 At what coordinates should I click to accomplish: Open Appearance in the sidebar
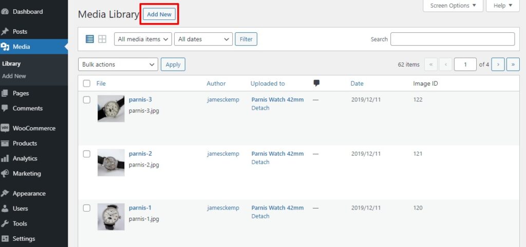pyautogui.click(x=29, y=193)
